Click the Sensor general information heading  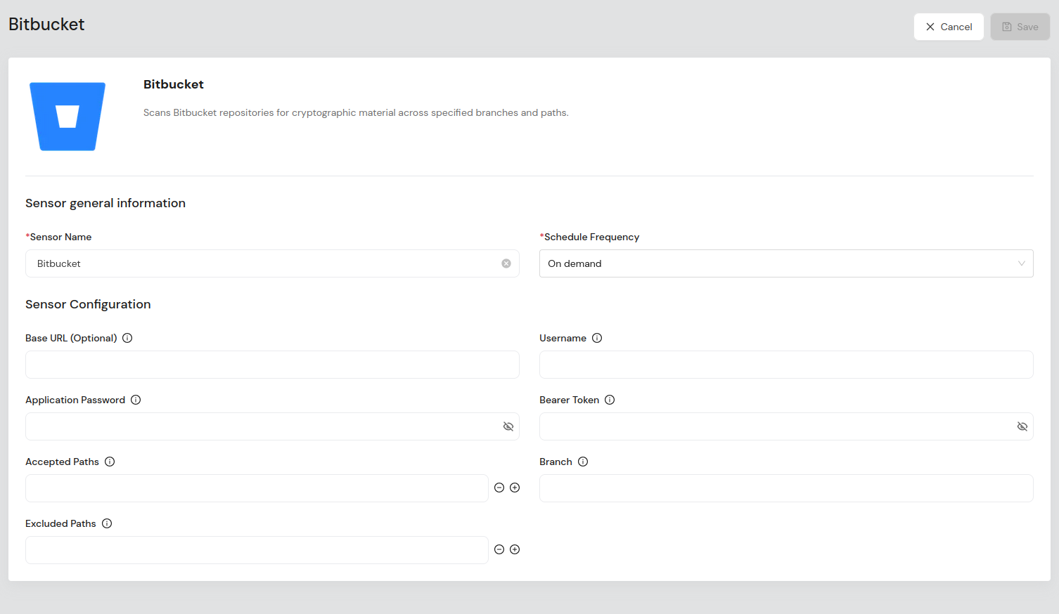pyautogui.click(x=105, y=203)
